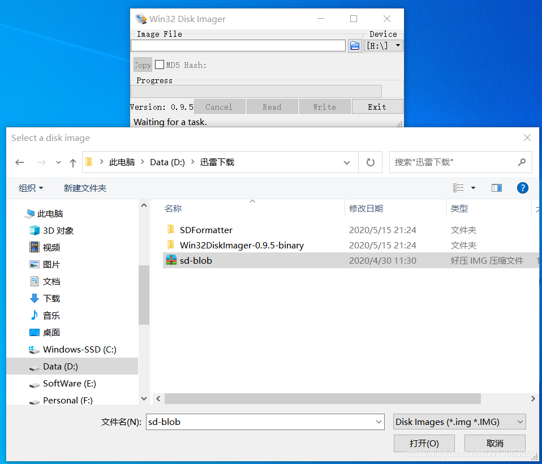Open the view options dropdown arrow
The image size is (542, 464).
click(473, 188)
